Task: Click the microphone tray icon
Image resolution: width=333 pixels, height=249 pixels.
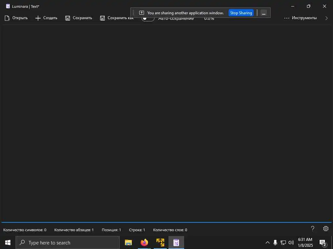Action: 275,243
